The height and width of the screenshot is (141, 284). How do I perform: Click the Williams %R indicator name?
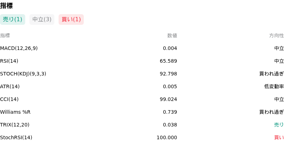tap(15, 112)
